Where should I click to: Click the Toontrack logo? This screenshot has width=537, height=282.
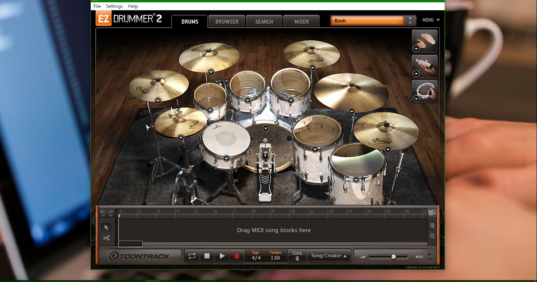click(x=140, y=256)
